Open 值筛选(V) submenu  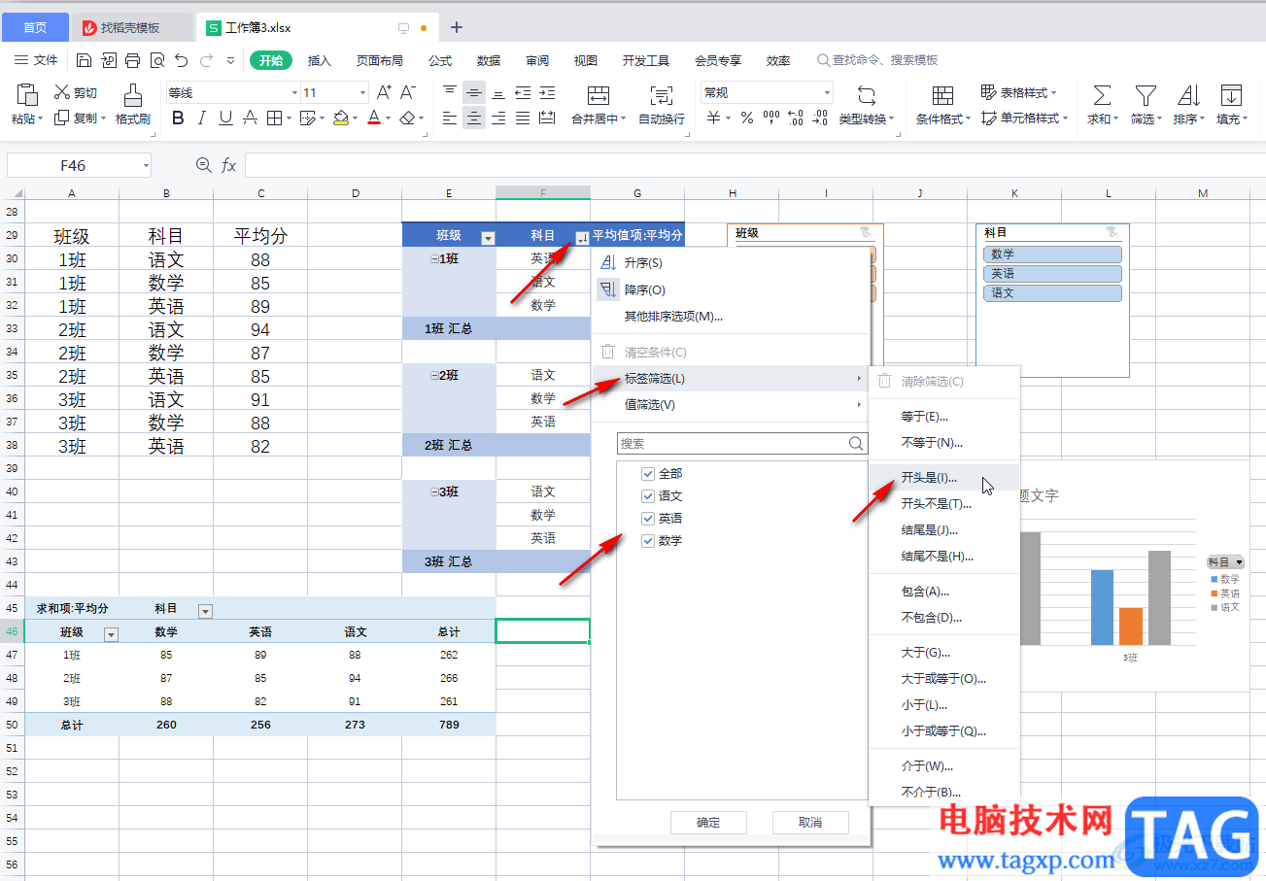click(731, 405)
